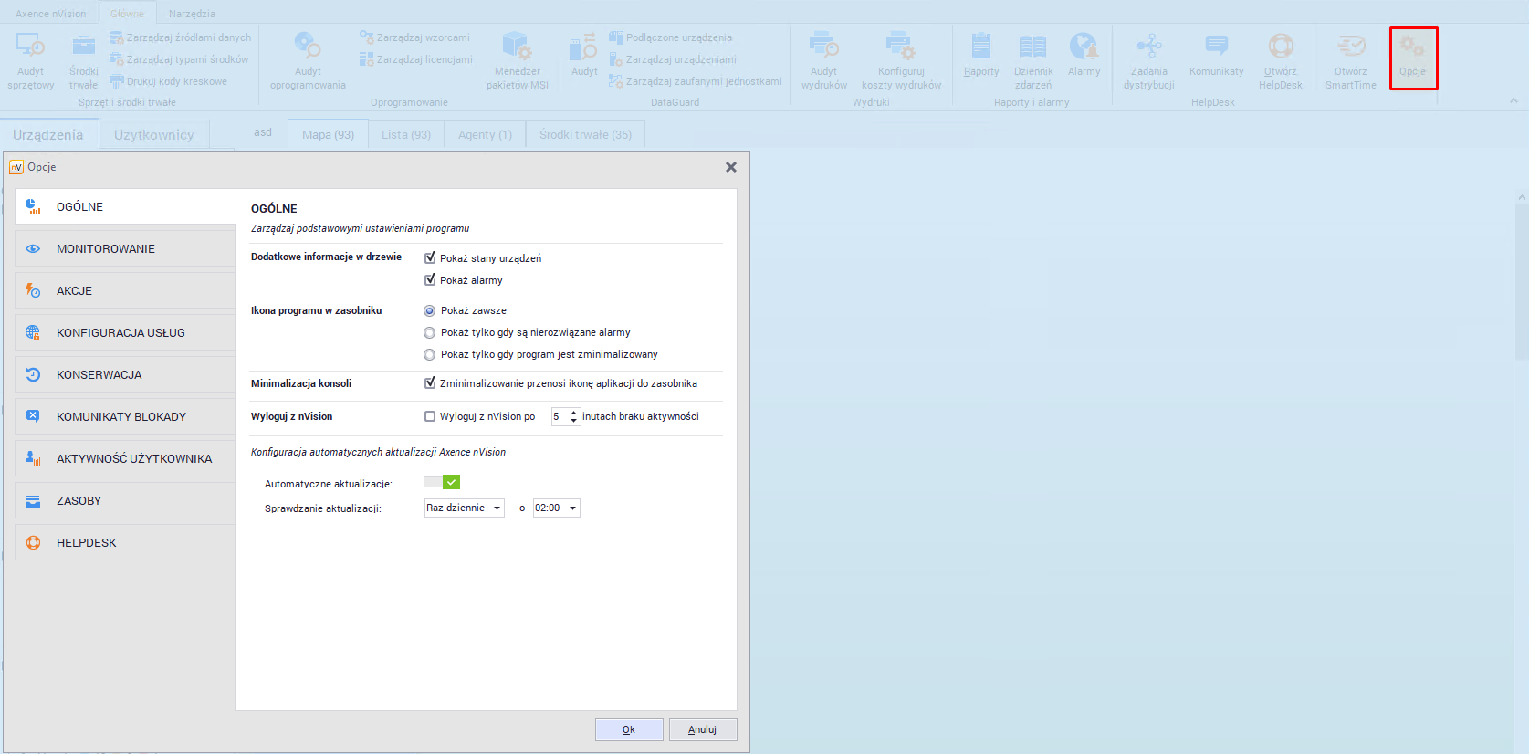
Task: Uncheck Pokaż alarmy checkbox
Action: tap(430, 280)
